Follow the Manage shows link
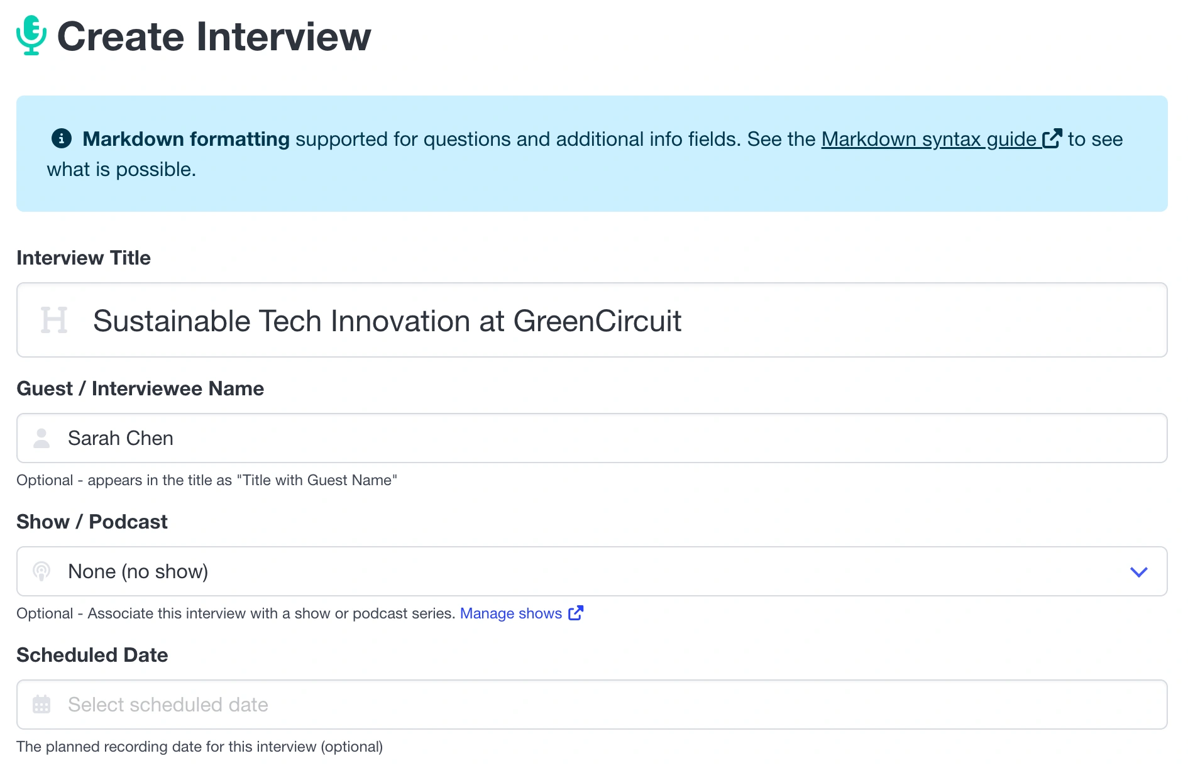 (x=510, y=613)
